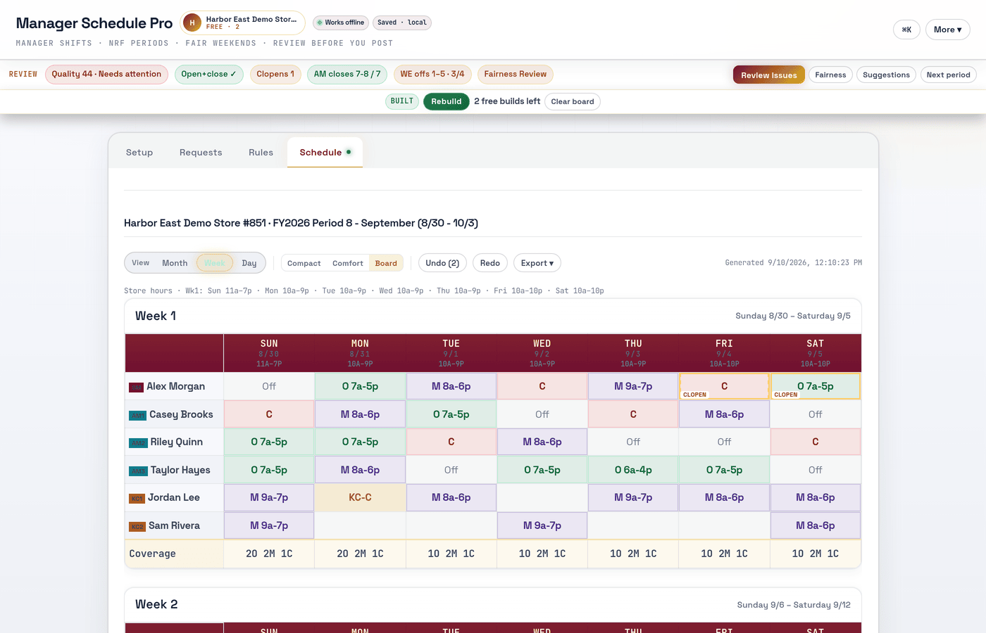
Task: Click the CLOPEN tag on Alex Morgan's Saturday
Action: (786, 395)
